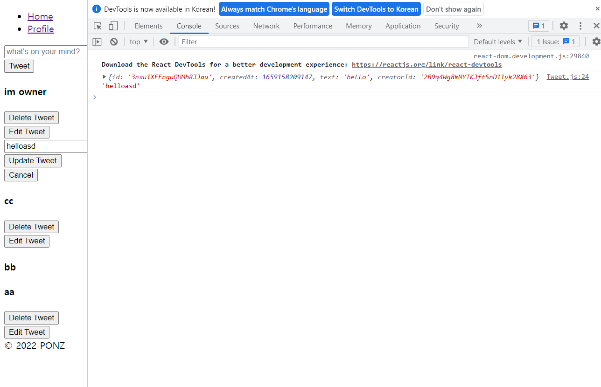Activate the inspect element picker icon
The width and height of the screenshot is (601, 387).
tap(98, 26)
